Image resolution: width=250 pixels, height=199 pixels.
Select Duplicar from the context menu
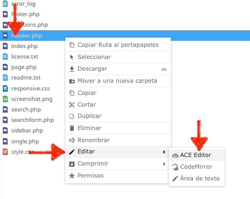point(118,116)
